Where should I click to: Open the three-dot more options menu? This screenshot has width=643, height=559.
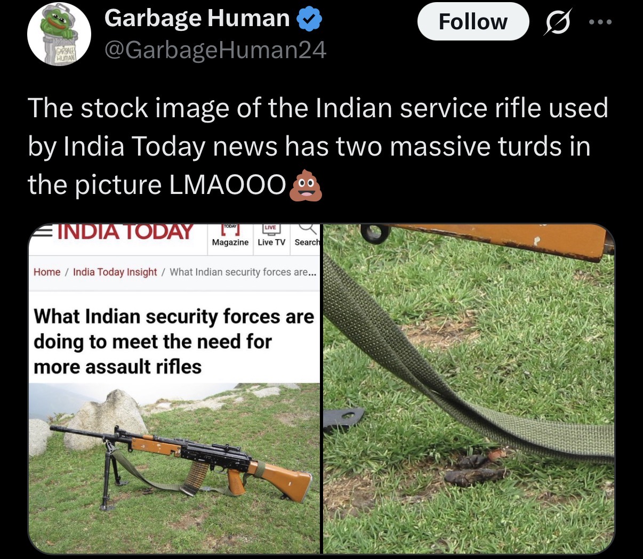601,22
